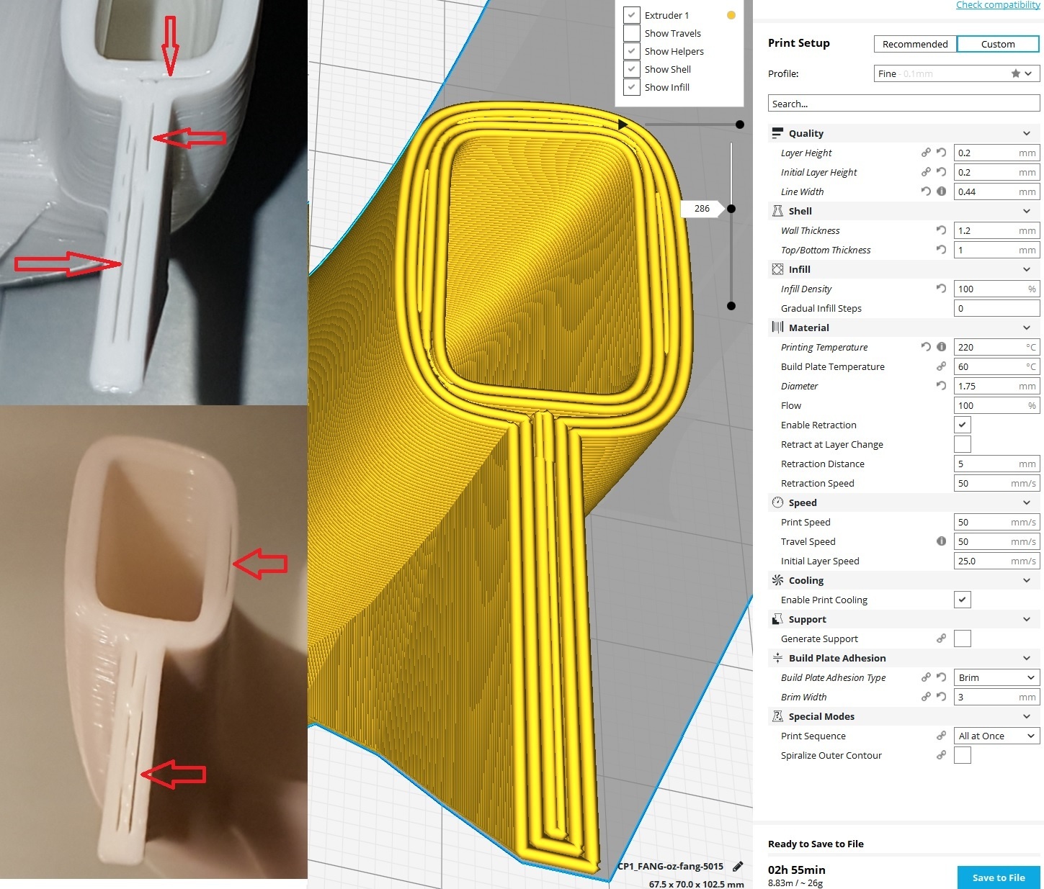Collapse the Infill section chevron
The width and height of the screenshot is (1044, 889).
[x=1027, y=269]
